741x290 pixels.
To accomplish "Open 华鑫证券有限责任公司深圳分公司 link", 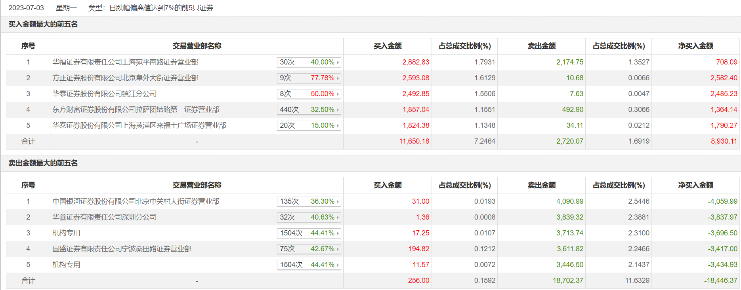I will point(105,217).
